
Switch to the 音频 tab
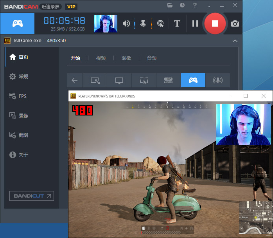point(152,58)
